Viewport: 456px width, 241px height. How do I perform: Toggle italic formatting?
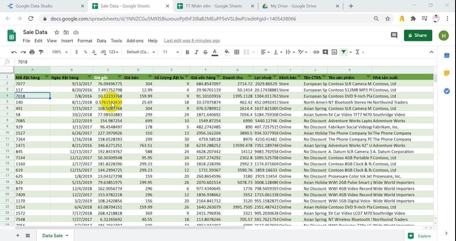tap(197, 52)
